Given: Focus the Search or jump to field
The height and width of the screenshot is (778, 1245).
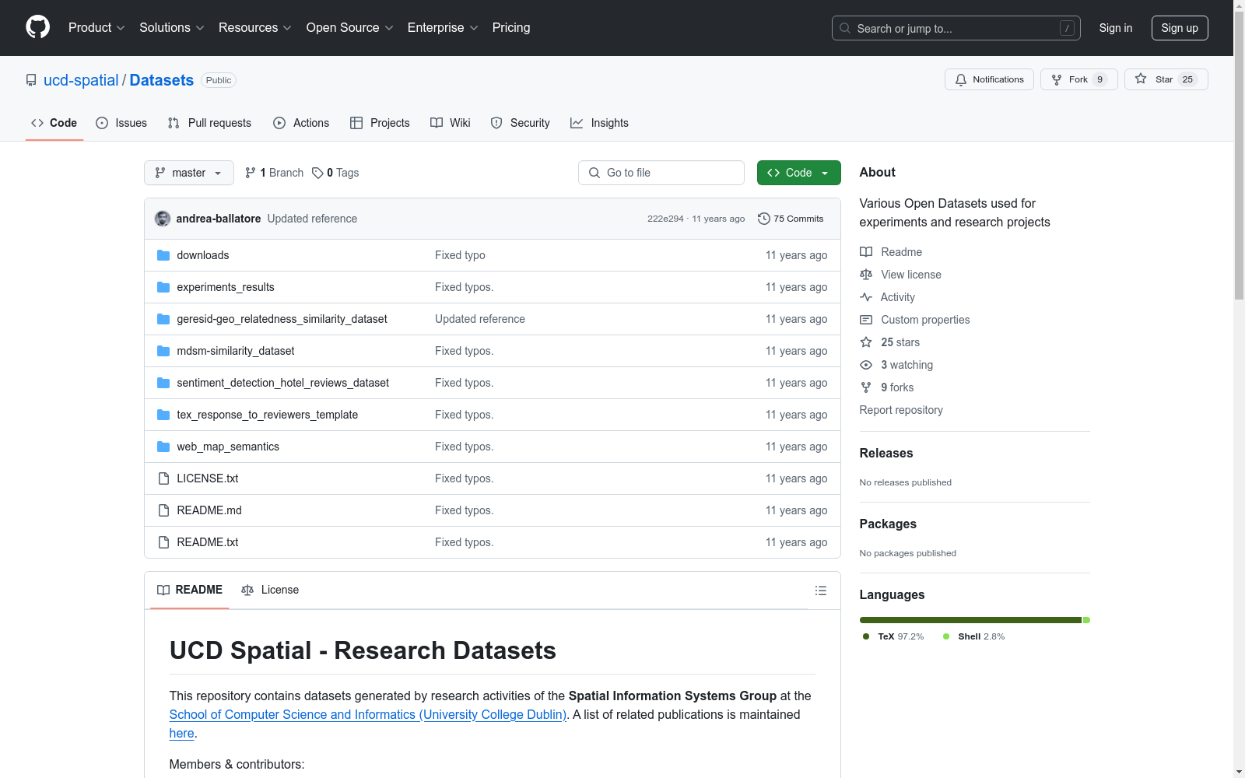Looking at the screenshot, I should pos(956,28).
